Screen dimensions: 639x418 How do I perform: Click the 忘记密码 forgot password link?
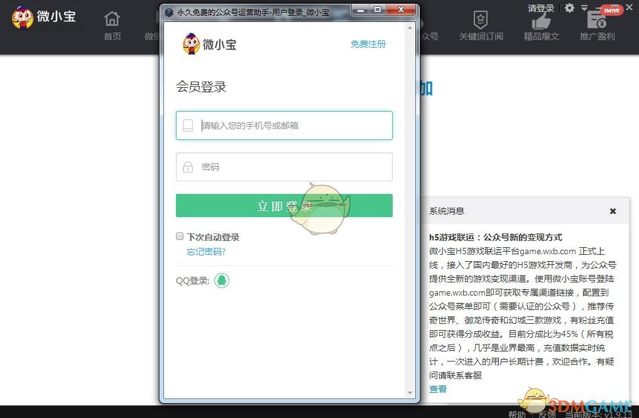click(x=205, y=251)
